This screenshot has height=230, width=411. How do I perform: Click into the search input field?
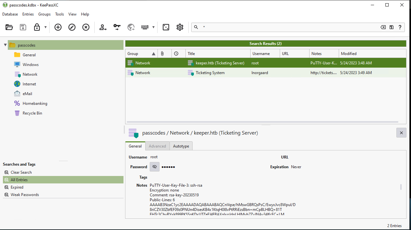pyautogui.click(x=288, y=27)
